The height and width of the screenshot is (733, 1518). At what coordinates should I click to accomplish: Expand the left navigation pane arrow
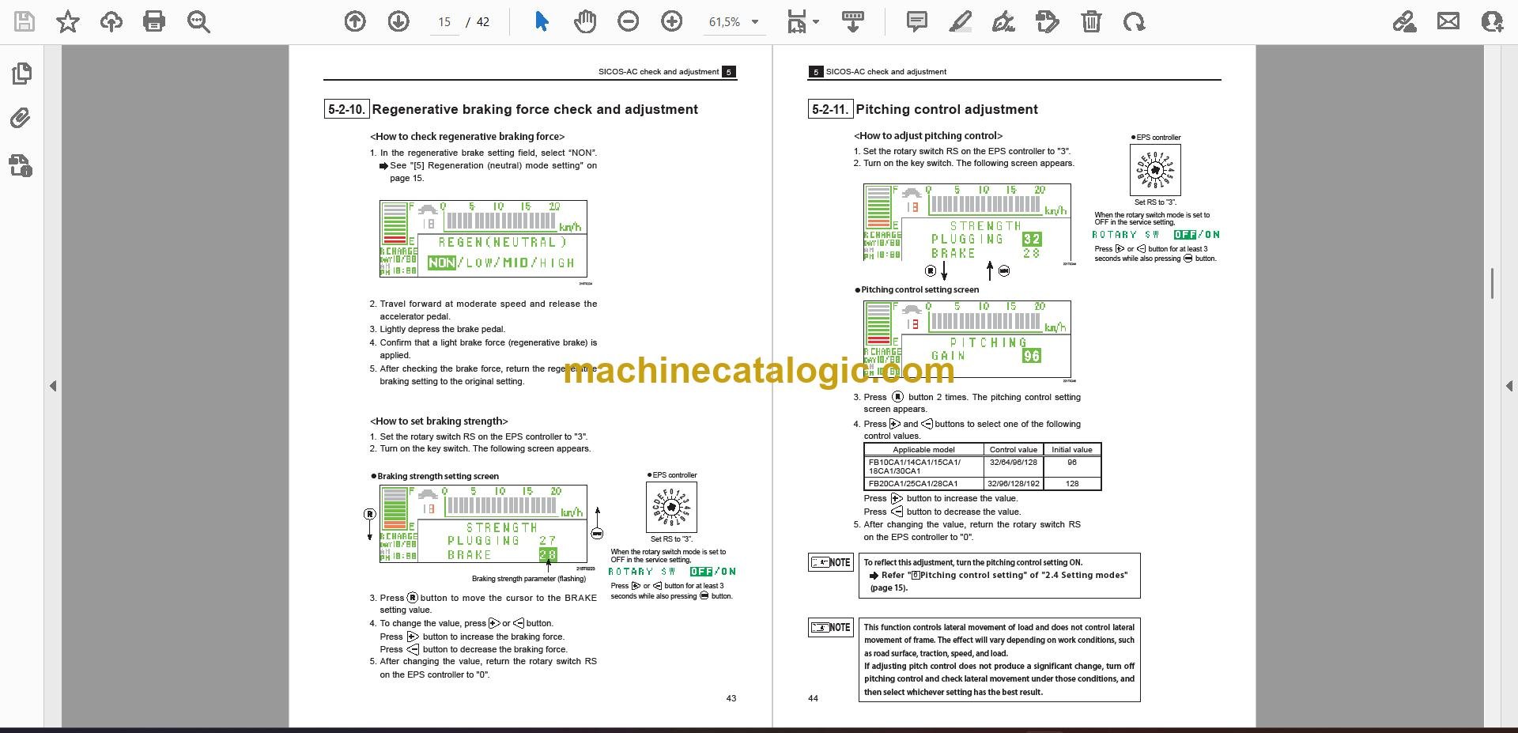[x=53, y=386]
